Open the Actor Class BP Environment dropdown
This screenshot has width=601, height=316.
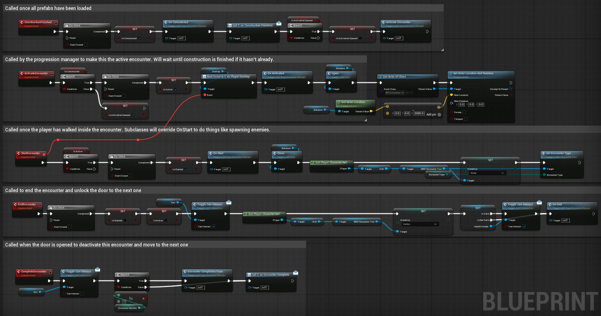coord(394,93)
